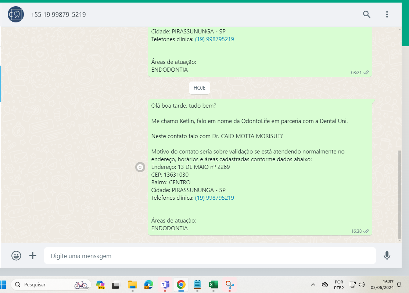Switch to Excel on the taskbar
This screenshot has height=293, width=409.
[214, 285]
